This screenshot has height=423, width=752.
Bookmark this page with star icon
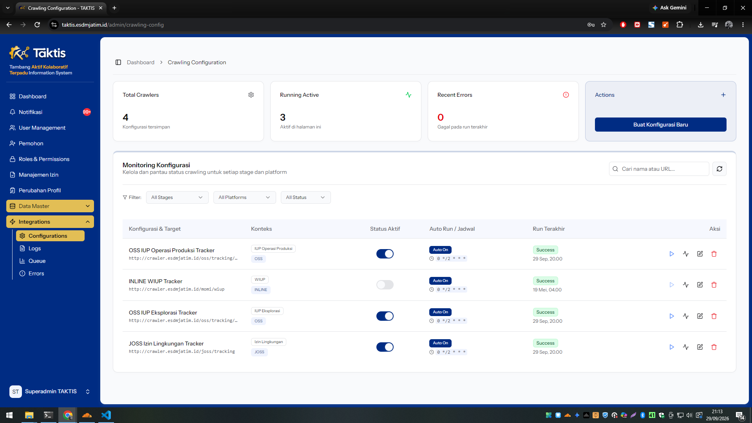tap(604, 25)
